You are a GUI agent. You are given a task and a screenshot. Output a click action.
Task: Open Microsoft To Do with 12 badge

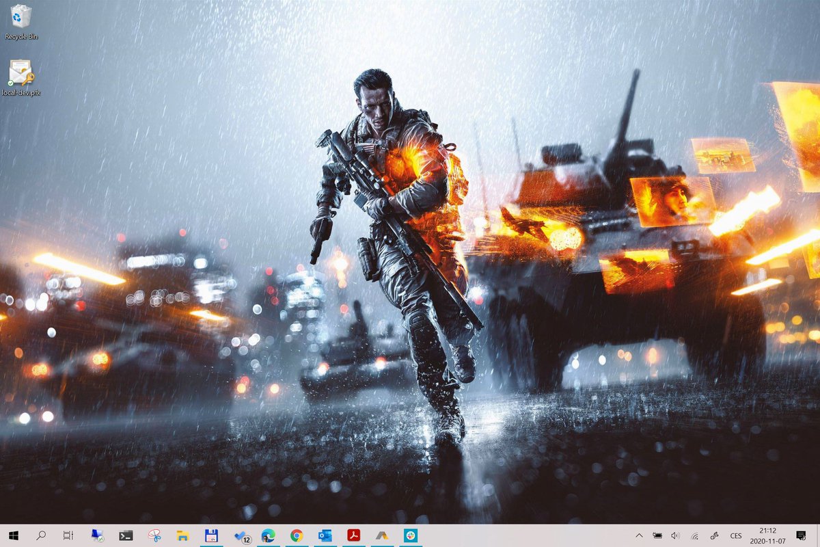click(241, 536)
